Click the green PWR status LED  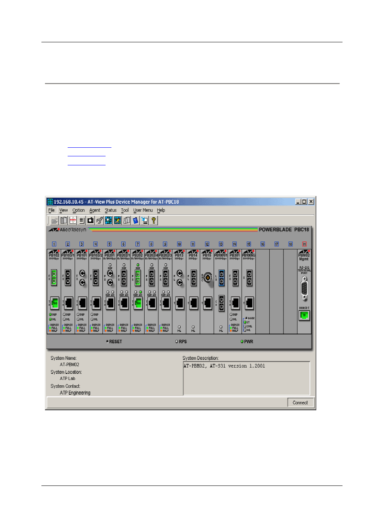point(242,342)
